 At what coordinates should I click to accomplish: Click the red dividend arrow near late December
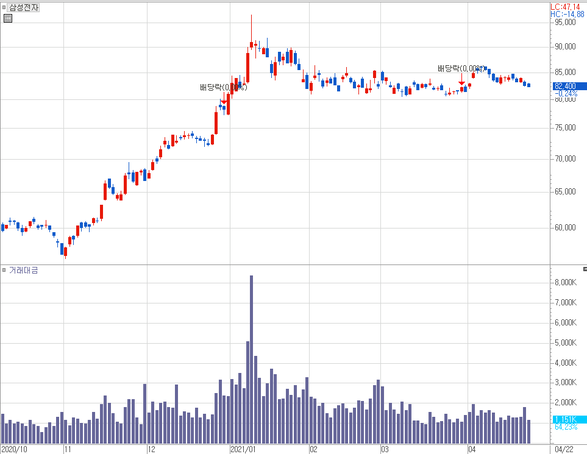(x=224, y=102)
